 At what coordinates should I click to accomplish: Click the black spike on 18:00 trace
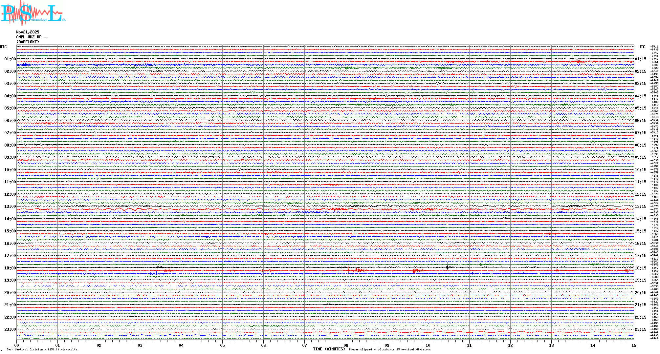point(447,267)
